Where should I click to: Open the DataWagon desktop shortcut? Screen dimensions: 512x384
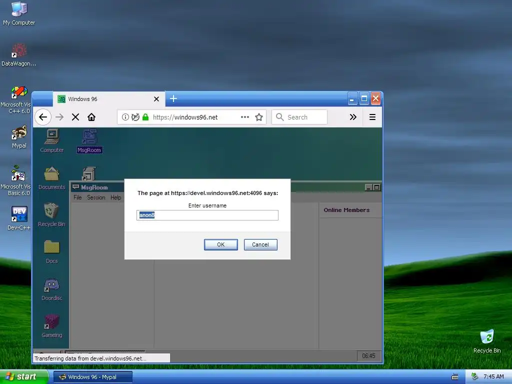click(x=18, y=55)
